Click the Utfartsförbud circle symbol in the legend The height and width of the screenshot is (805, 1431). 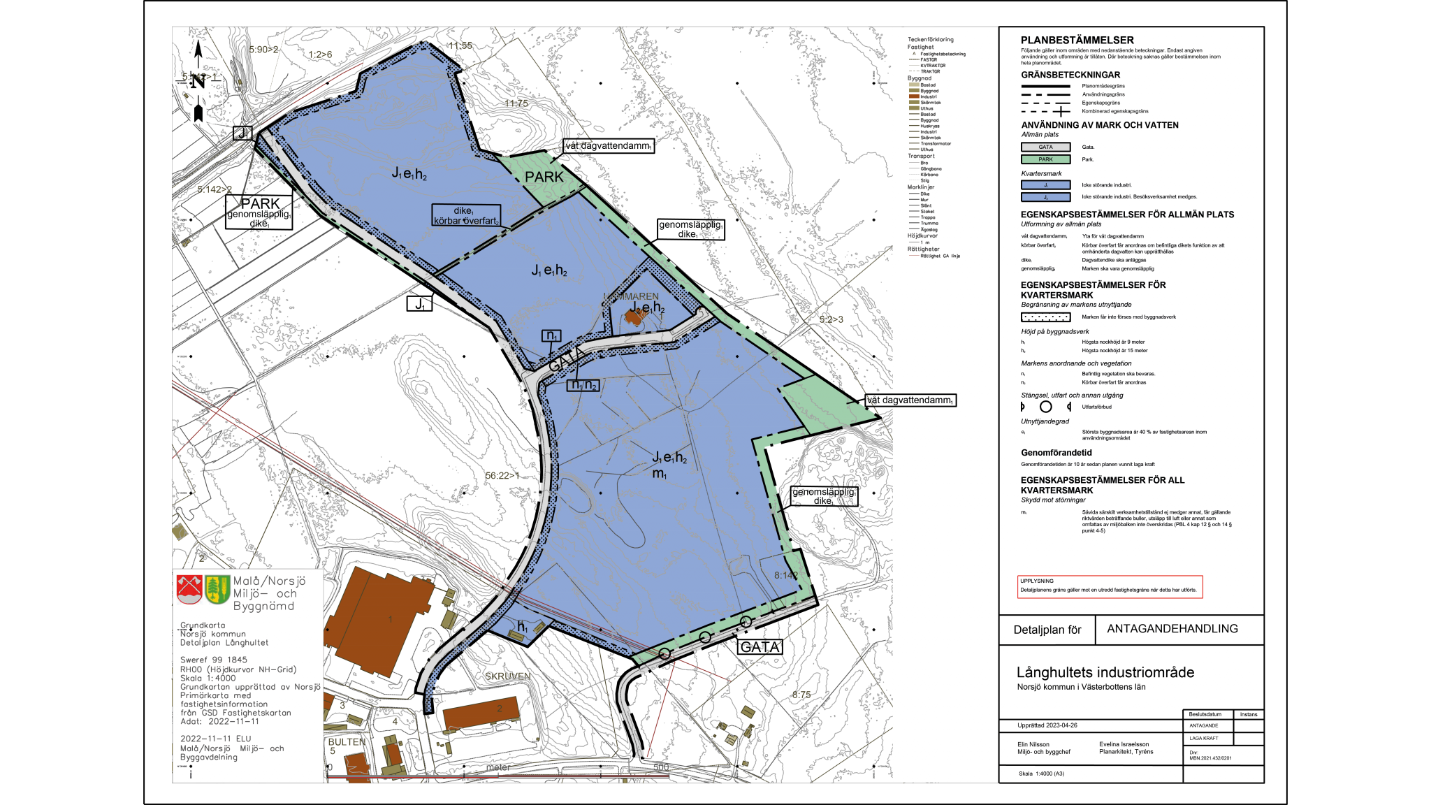click(x=1045, y=407)
